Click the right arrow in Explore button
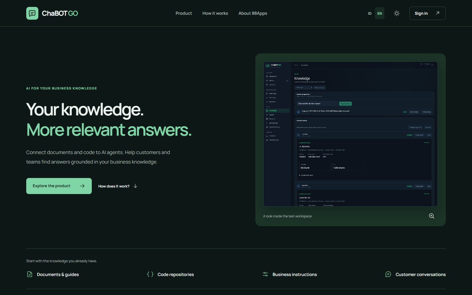This screenshot has height=295, width=472. coord(82,186)
